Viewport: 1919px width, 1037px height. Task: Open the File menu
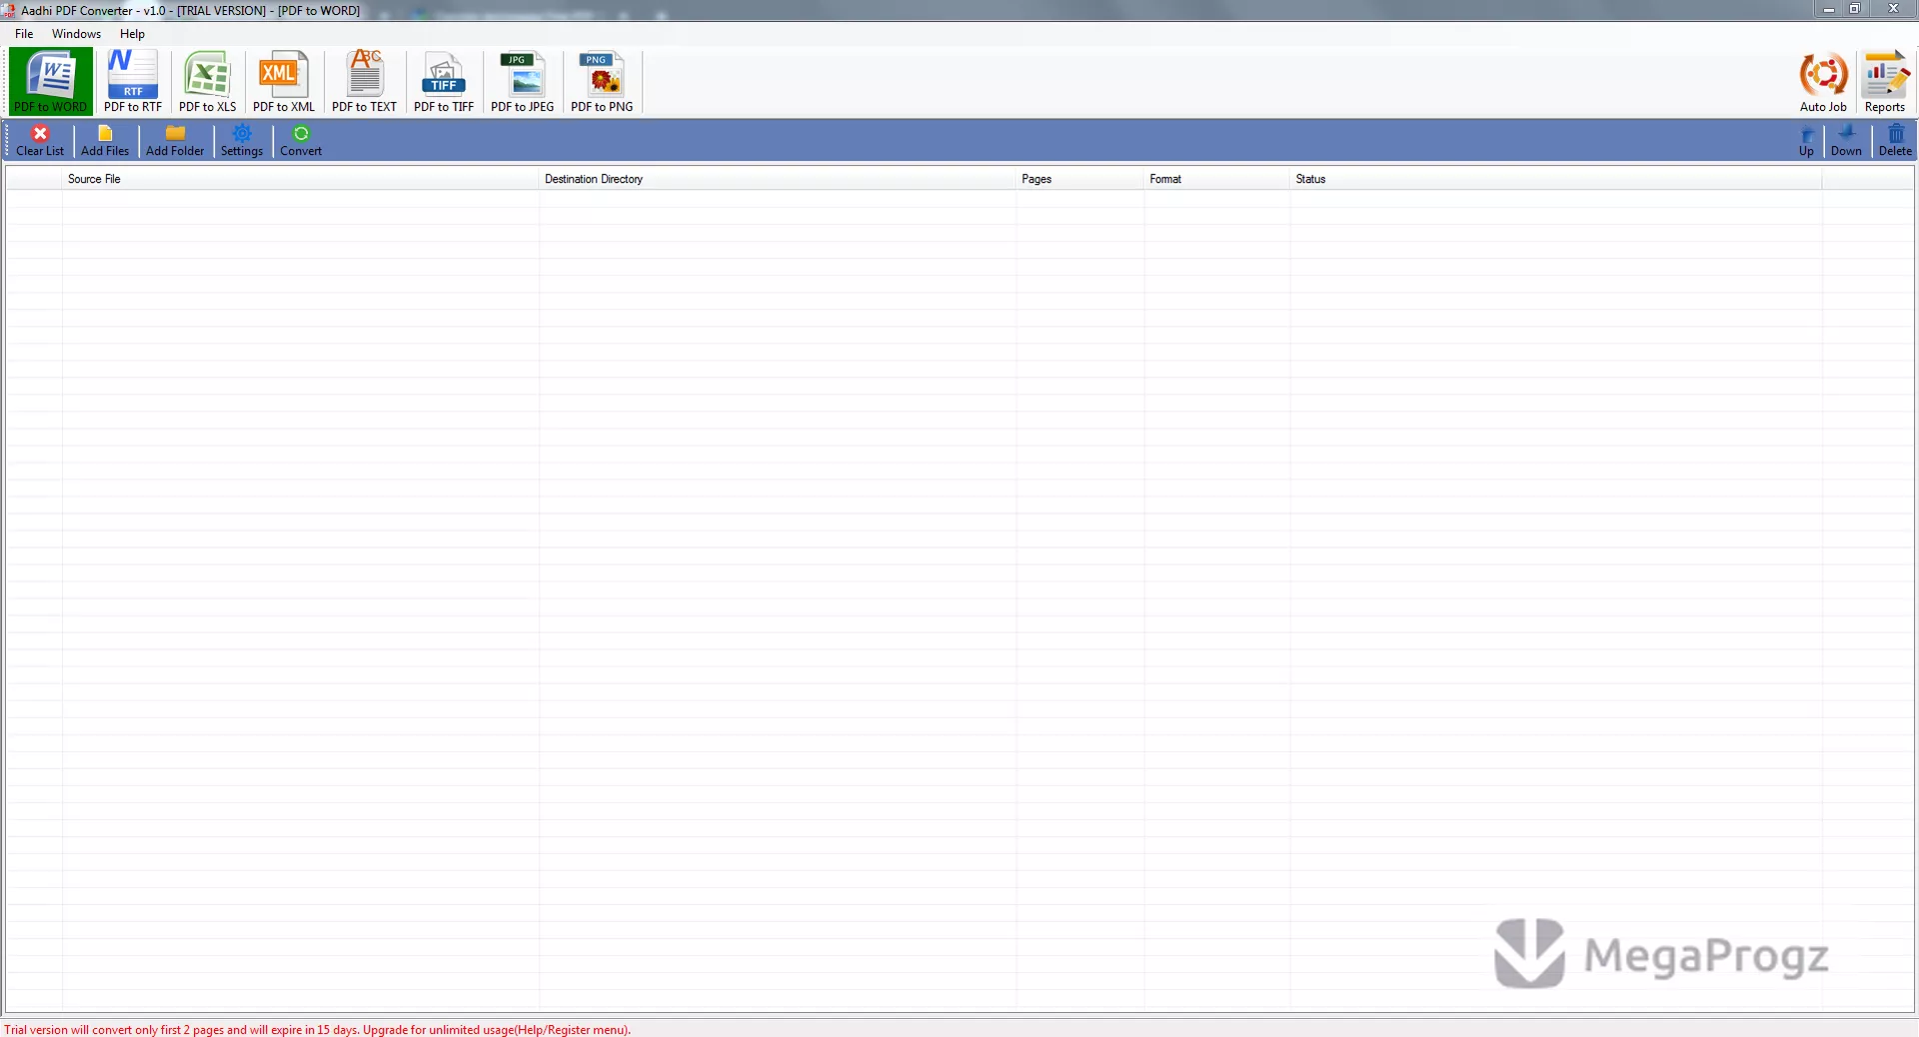24,34
